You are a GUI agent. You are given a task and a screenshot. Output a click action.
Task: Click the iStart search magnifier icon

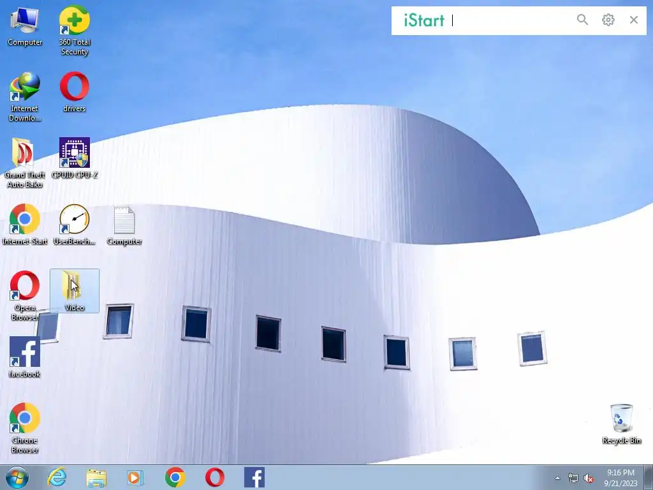click(582, 20)
